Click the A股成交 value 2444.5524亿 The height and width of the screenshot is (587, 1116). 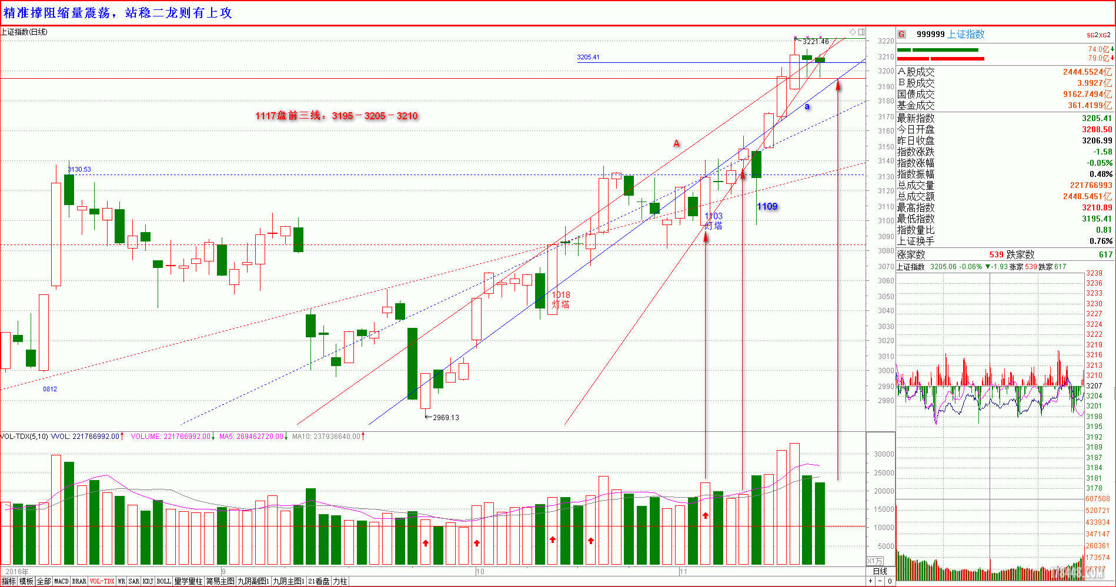point(1087,72)
